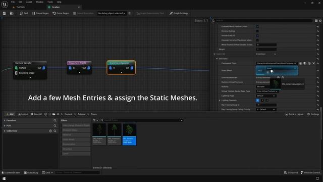Image resolution: width=323 pixels, height=182 pixels.
Task: Open the Component Class dropdown
Action: click(277, 63)
